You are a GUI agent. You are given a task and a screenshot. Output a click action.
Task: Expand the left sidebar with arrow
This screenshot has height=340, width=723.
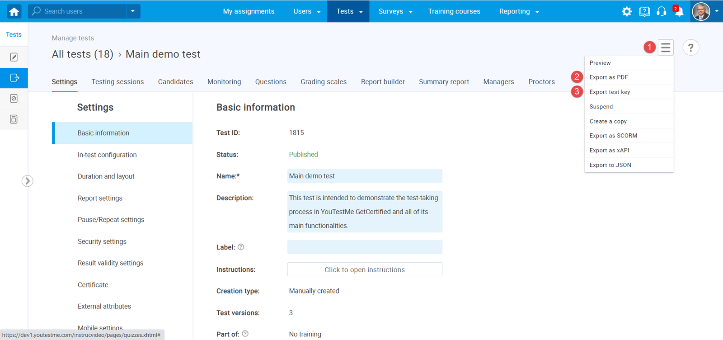click(27, 181)
